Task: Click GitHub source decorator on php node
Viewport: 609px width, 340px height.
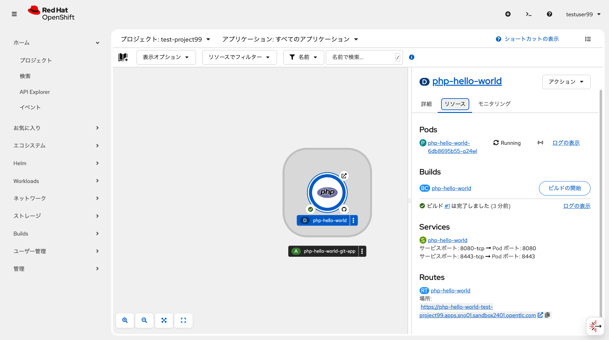Action: [344, 209]
